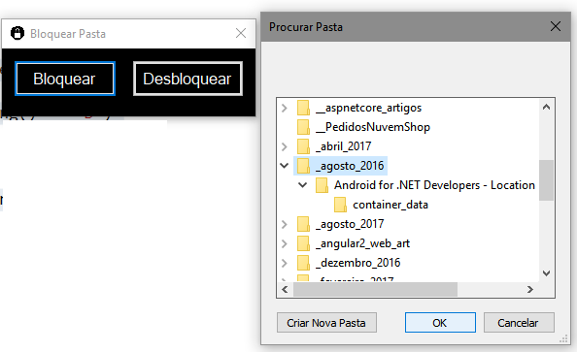Screen dimensions: 577x352
Task: Select the _aspnetcore_artigos folder icon
Action: 303,108
